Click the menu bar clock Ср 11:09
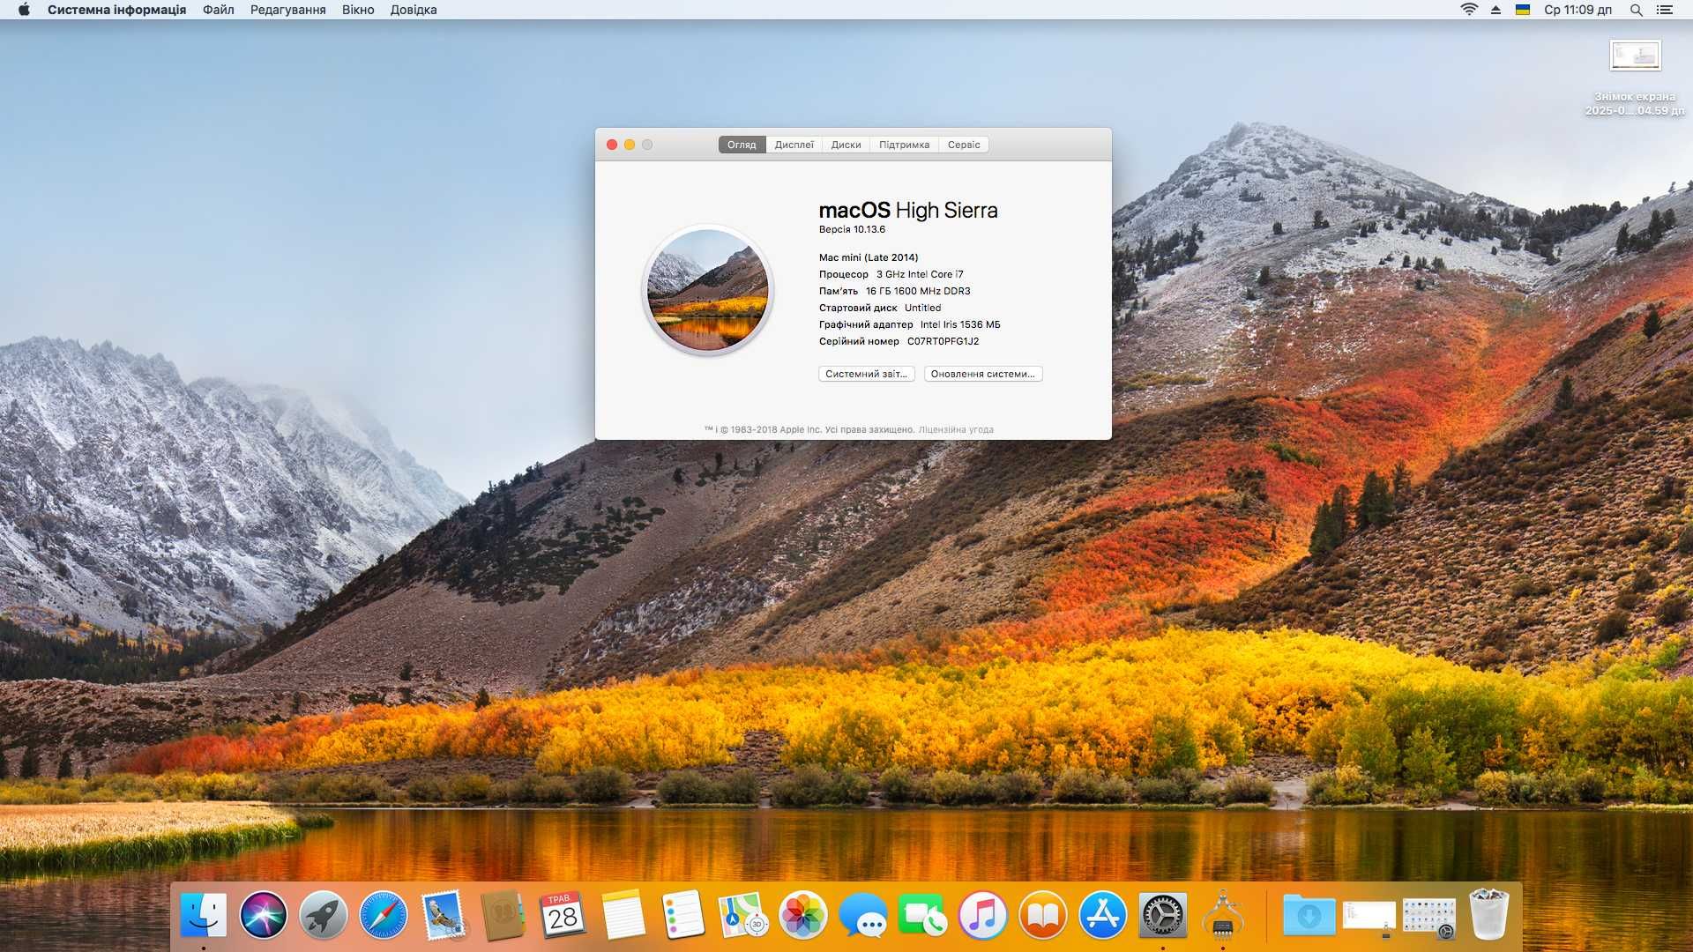1693x952 pixels. 1577,10
